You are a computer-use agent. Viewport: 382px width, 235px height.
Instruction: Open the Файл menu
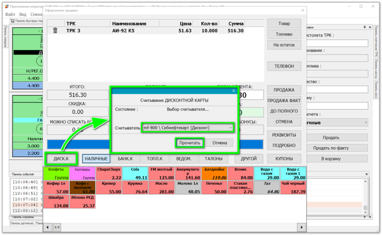[10, 14]
